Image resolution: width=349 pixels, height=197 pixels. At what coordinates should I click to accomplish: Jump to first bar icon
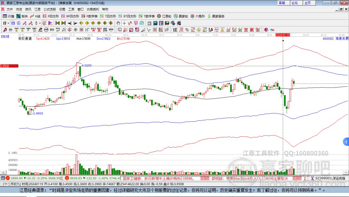57,23
